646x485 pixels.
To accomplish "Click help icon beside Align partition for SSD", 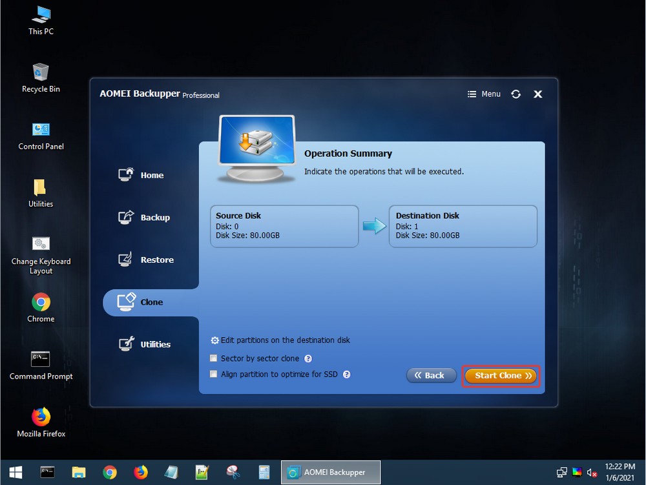I will 347,374.
